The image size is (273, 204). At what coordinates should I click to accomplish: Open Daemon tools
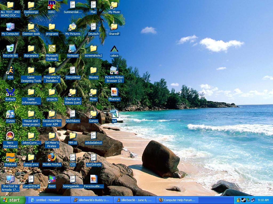[31, 27]
